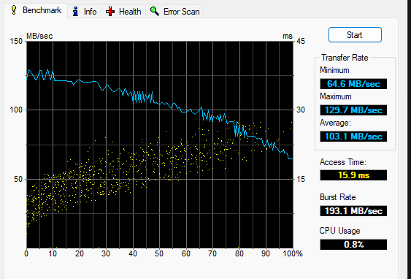Select the Minimum transfer rate value

pos(353,84)
